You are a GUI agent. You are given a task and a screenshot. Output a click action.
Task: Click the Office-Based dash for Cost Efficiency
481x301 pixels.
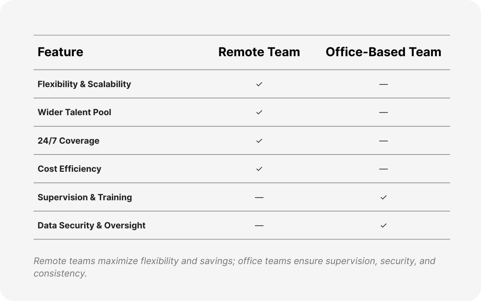coord(384,169)
